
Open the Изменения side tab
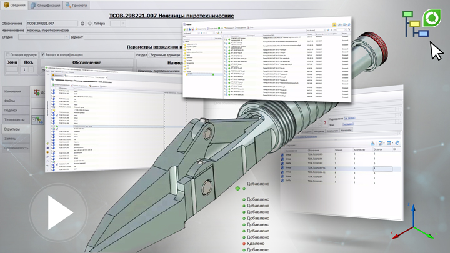click(16, 91)
